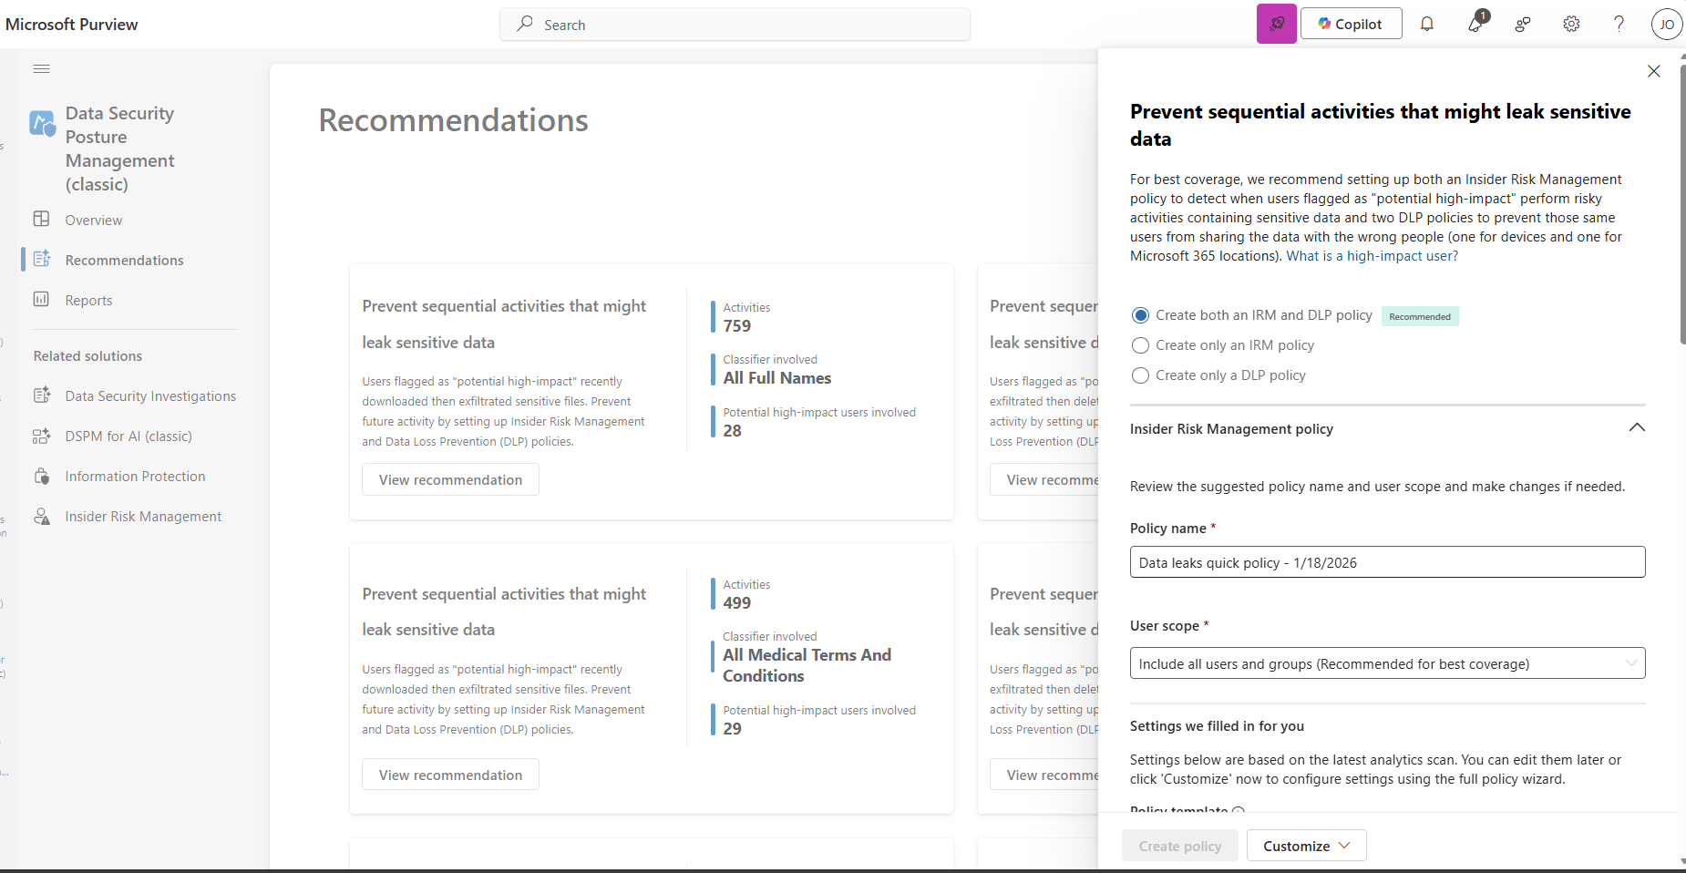Screen dimensions: 1686x873
Task: Click the Insider Risk Management icon
Action: click(x=41, y=516)
